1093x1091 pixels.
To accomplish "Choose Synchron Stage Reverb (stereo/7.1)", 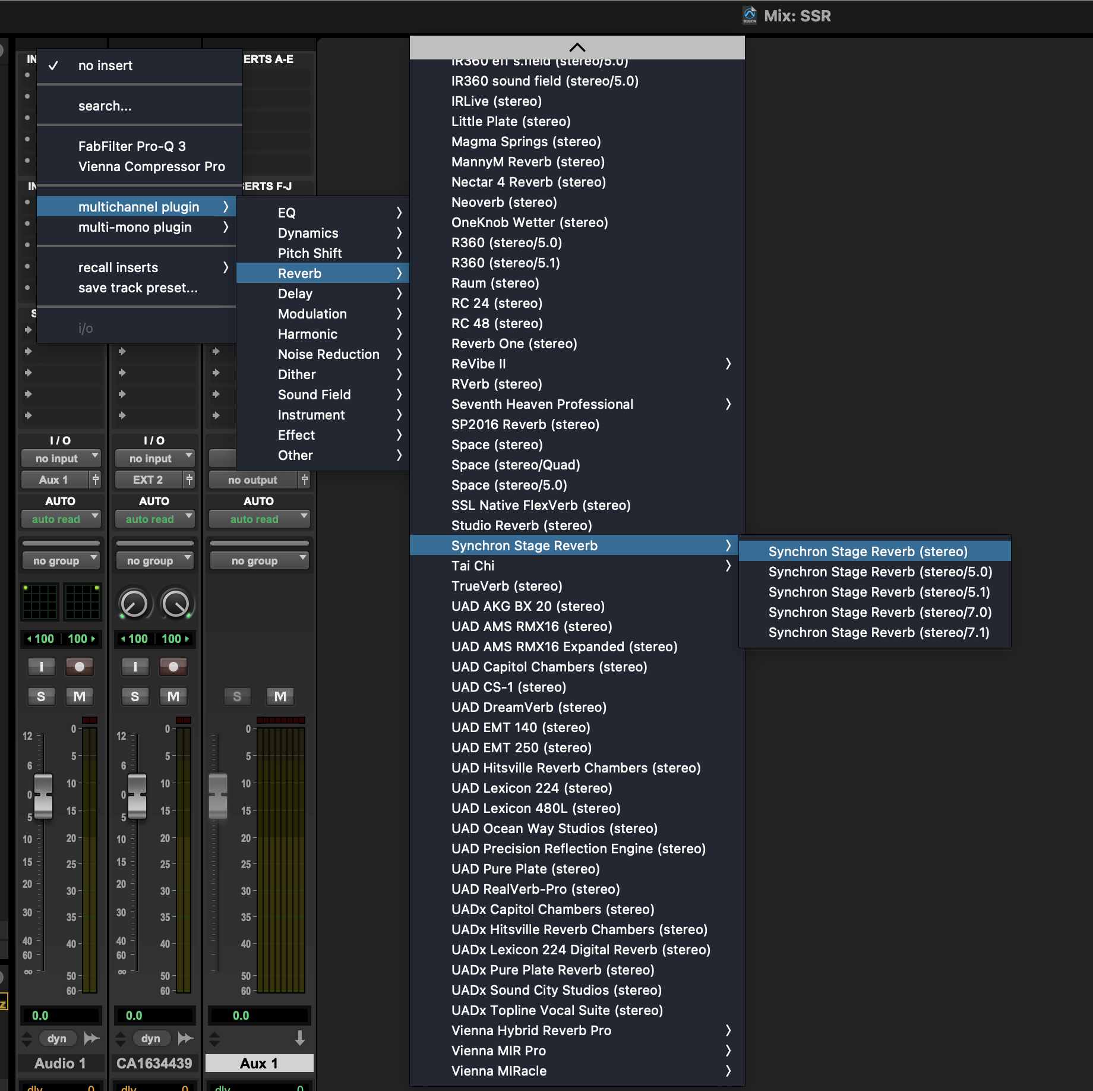I will (874, 632).
